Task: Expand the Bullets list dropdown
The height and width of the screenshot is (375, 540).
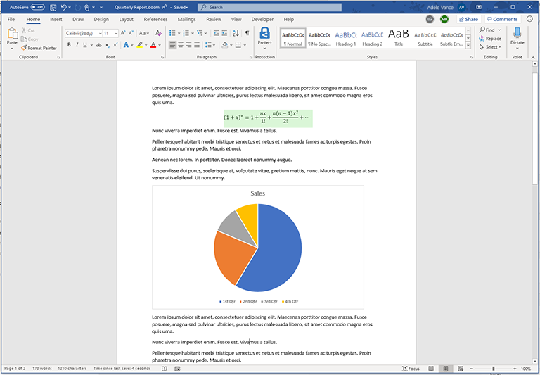Action: [x=180, y=34]
